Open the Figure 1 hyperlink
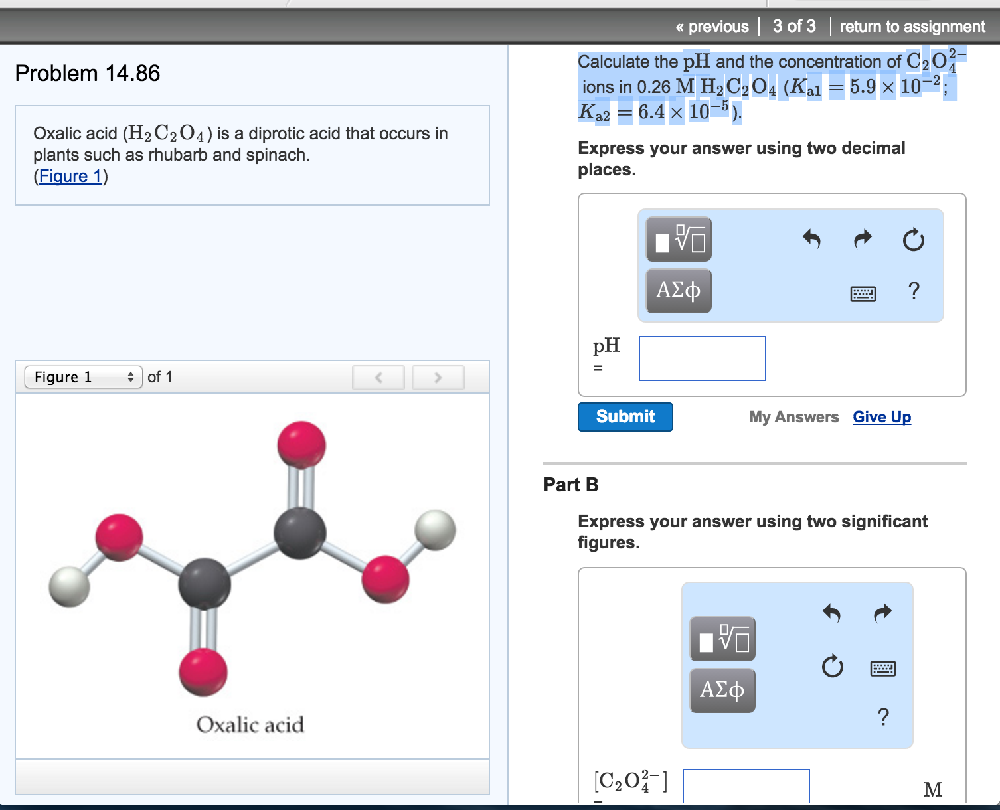The width and height of the screenshot is (1000, 810). [70, 176]
